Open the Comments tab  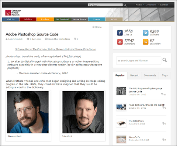[x=150, y=75]
